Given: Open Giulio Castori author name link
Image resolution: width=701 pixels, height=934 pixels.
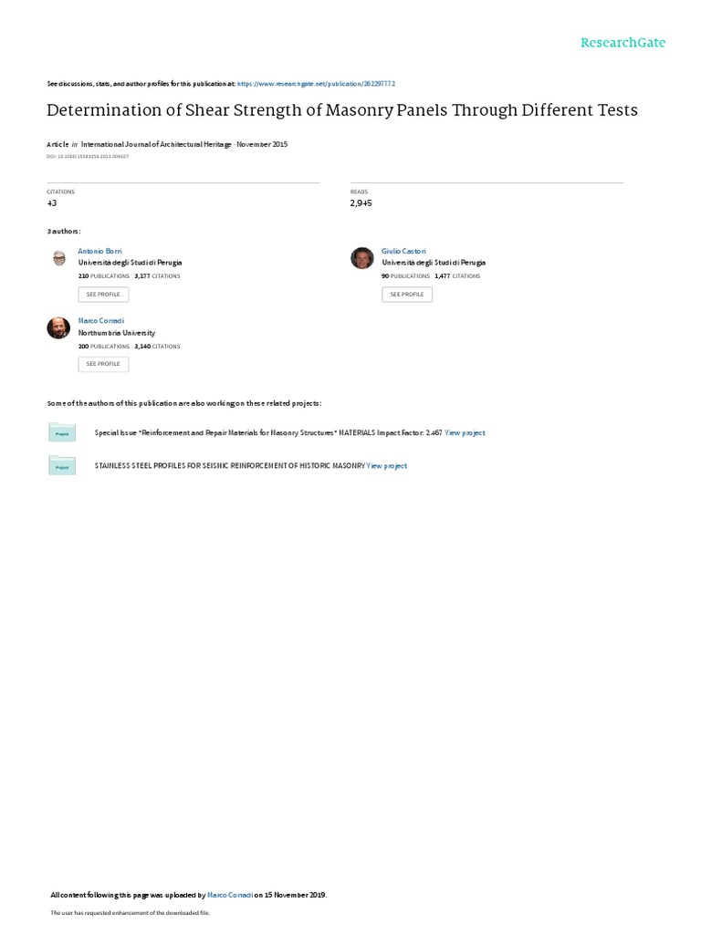Looking at the screenshot, I should click(x=403, y=252).
